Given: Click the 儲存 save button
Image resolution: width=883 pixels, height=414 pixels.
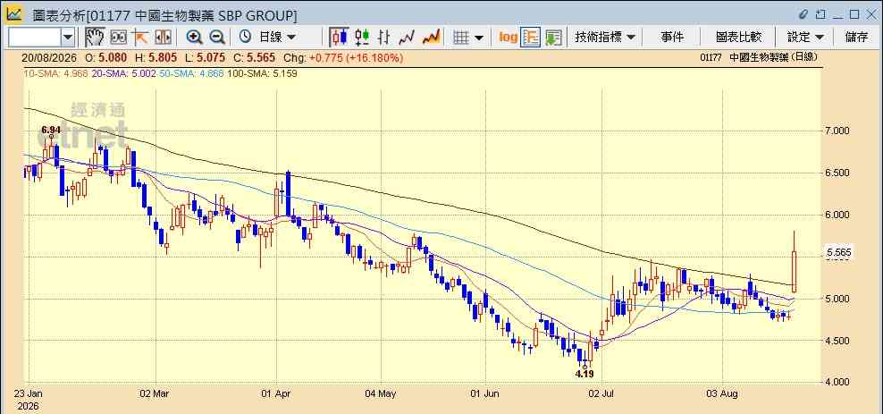Looking at the screenshot, I should coord(856,38).
